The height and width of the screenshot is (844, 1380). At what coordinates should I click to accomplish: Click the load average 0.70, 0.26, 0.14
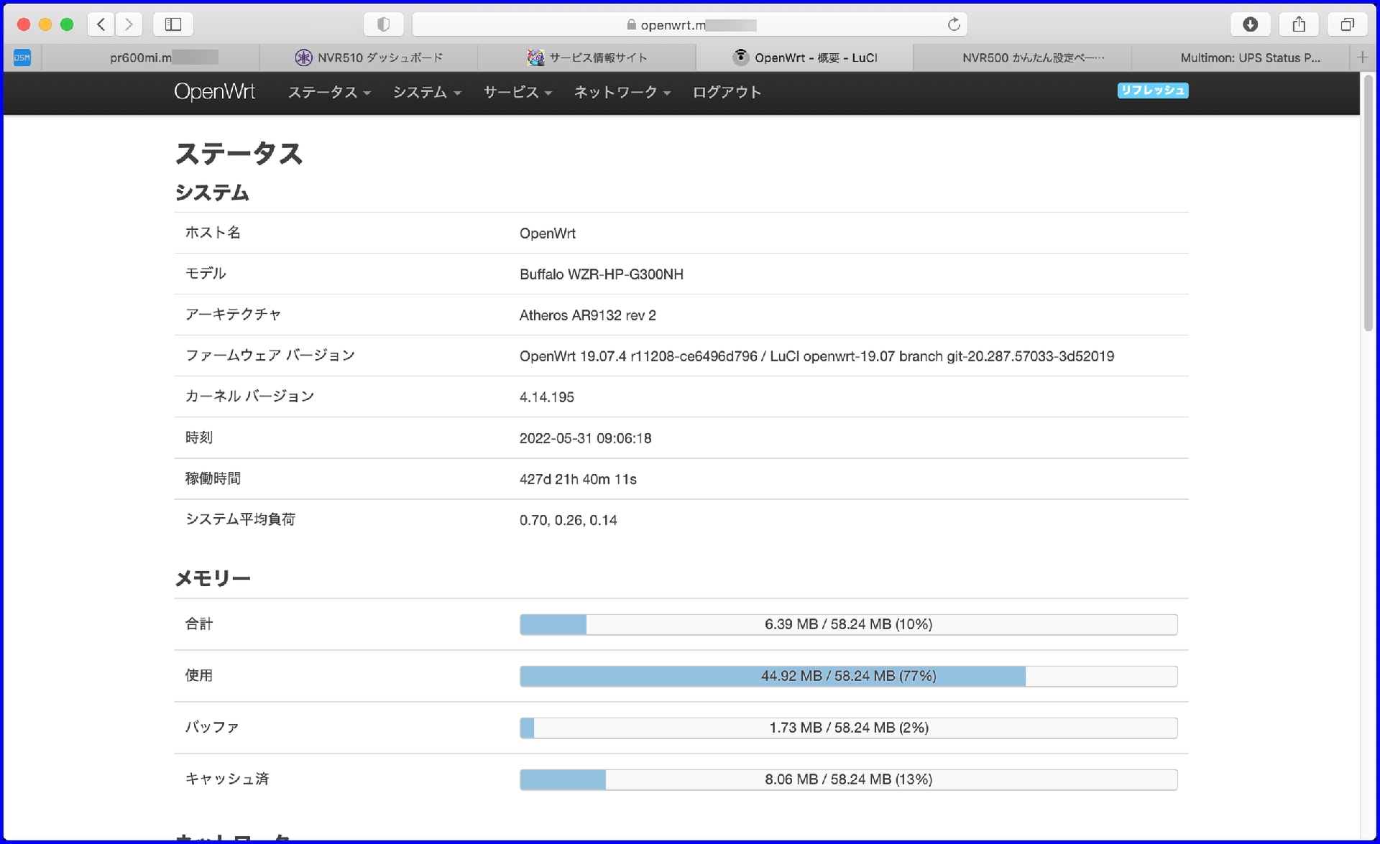[x=569, y=520]
